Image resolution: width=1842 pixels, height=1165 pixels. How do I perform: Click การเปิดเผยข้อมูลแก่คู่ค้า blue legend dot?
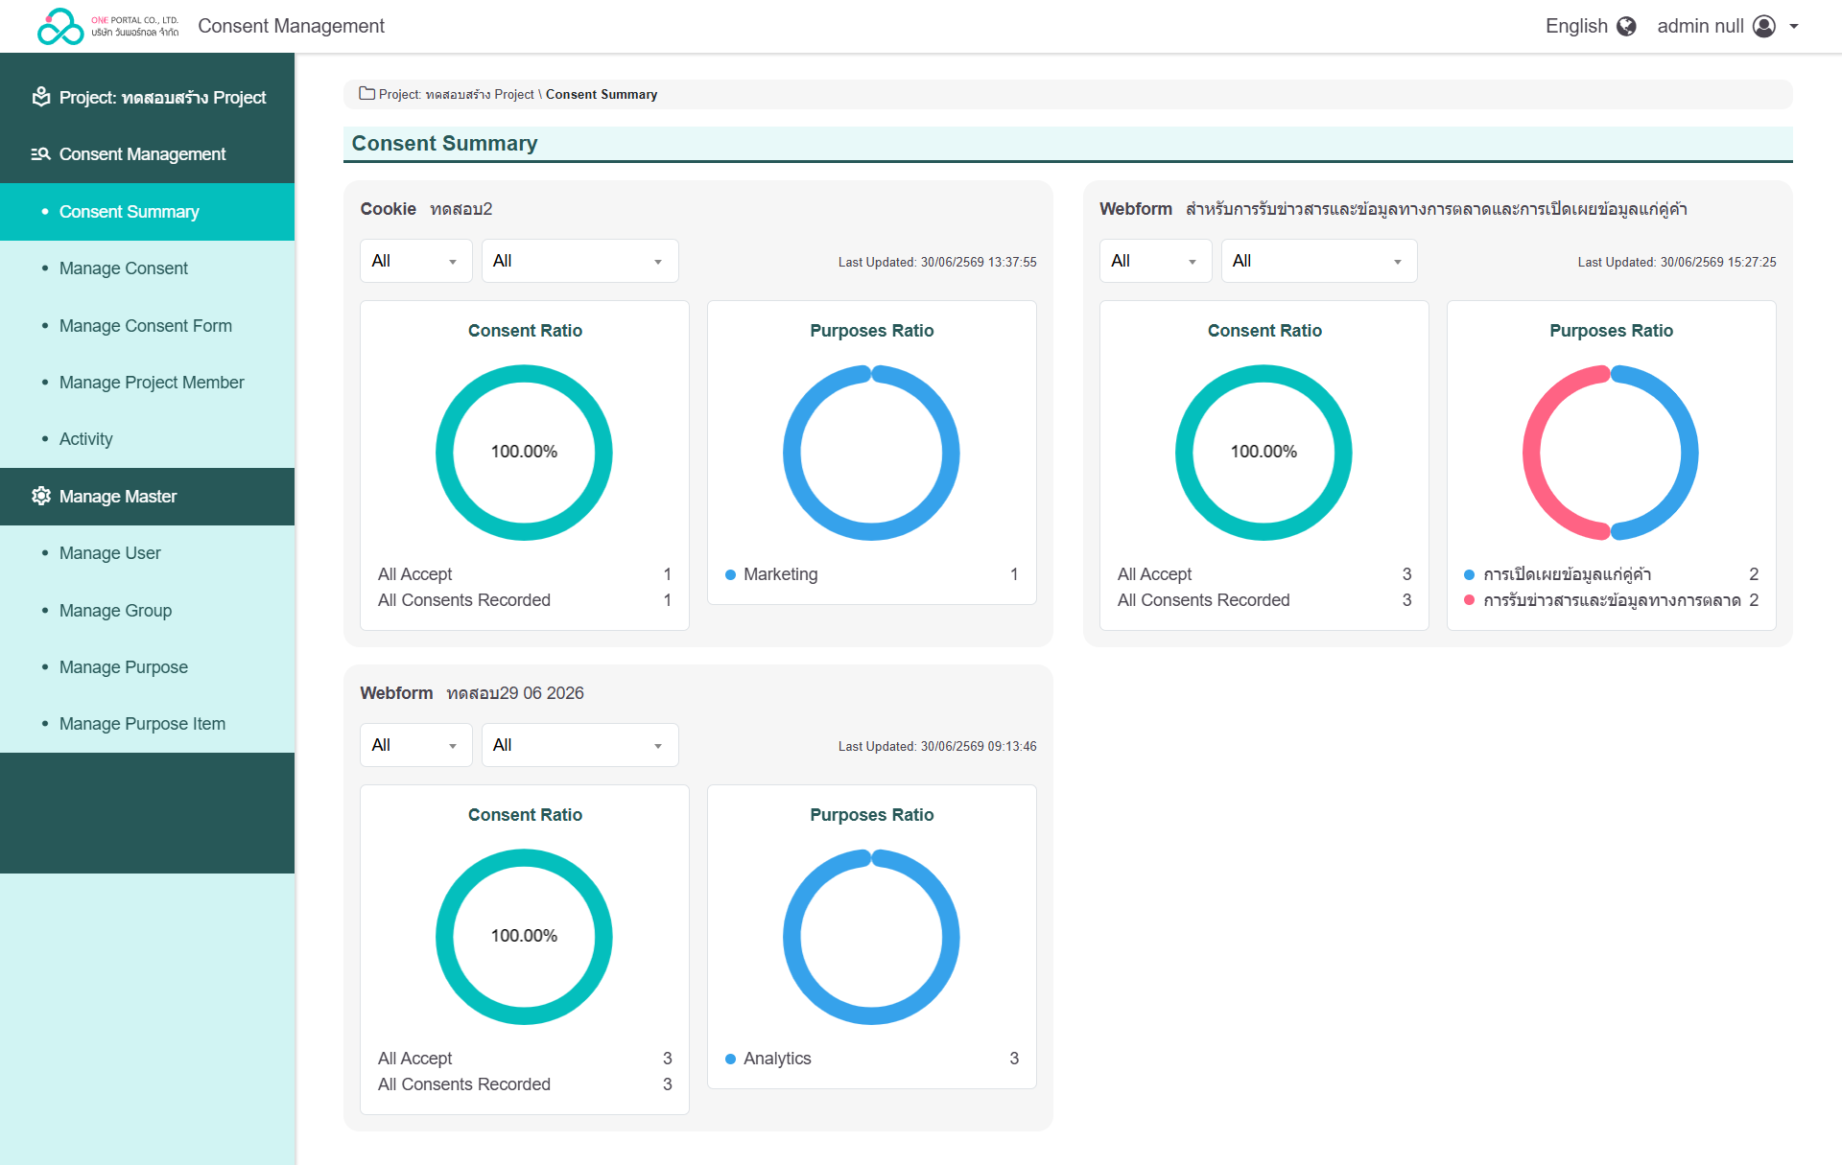pos(1469,575)
